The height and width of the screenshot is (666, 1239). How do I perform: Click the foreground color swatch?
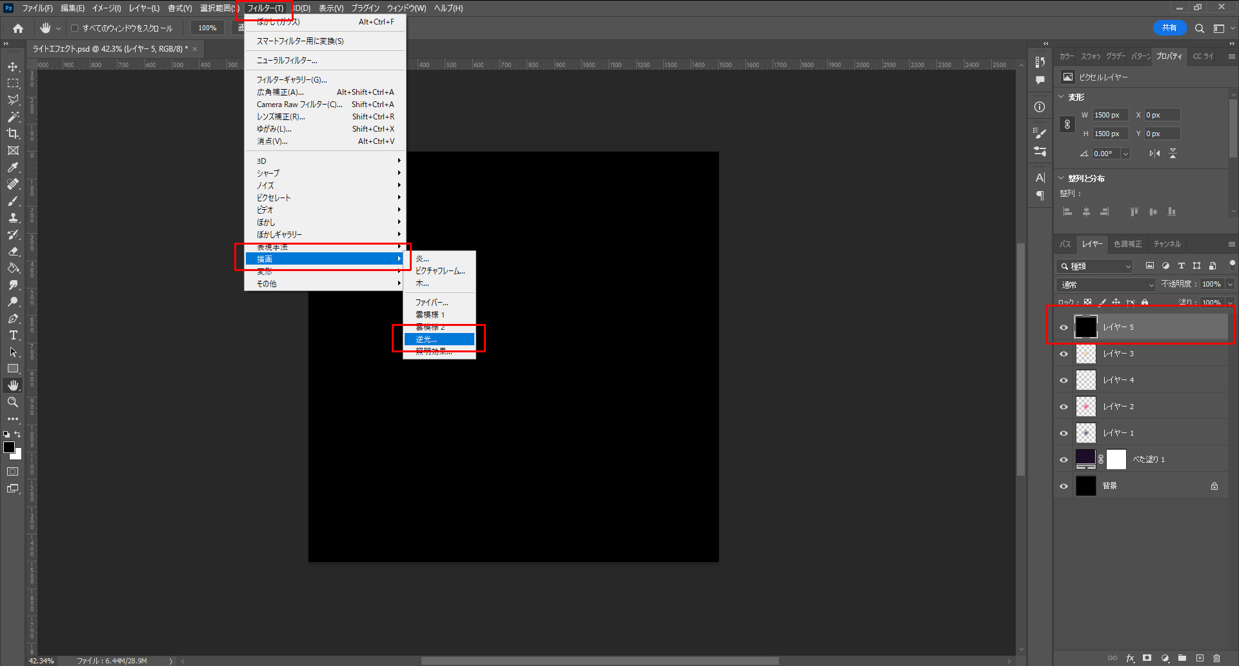pos(9,447)
